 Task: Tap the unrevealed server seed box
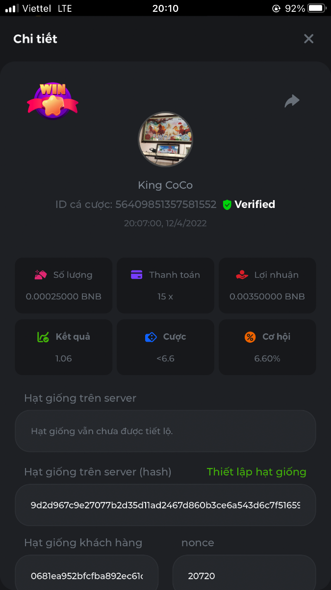tap(165, 431)
